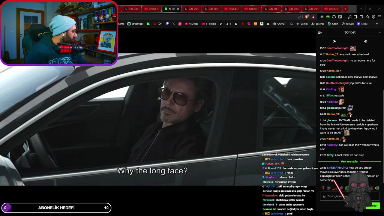Collapse the Sohbet chat panel
The image size is (384, 216).
320,32
